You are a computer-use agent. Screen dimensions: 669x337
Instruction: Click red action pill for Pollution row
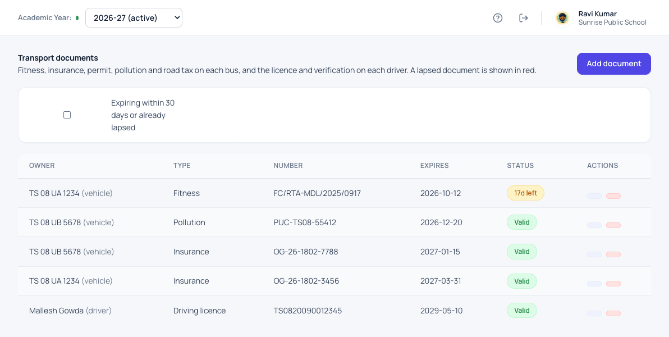[613, 225]
